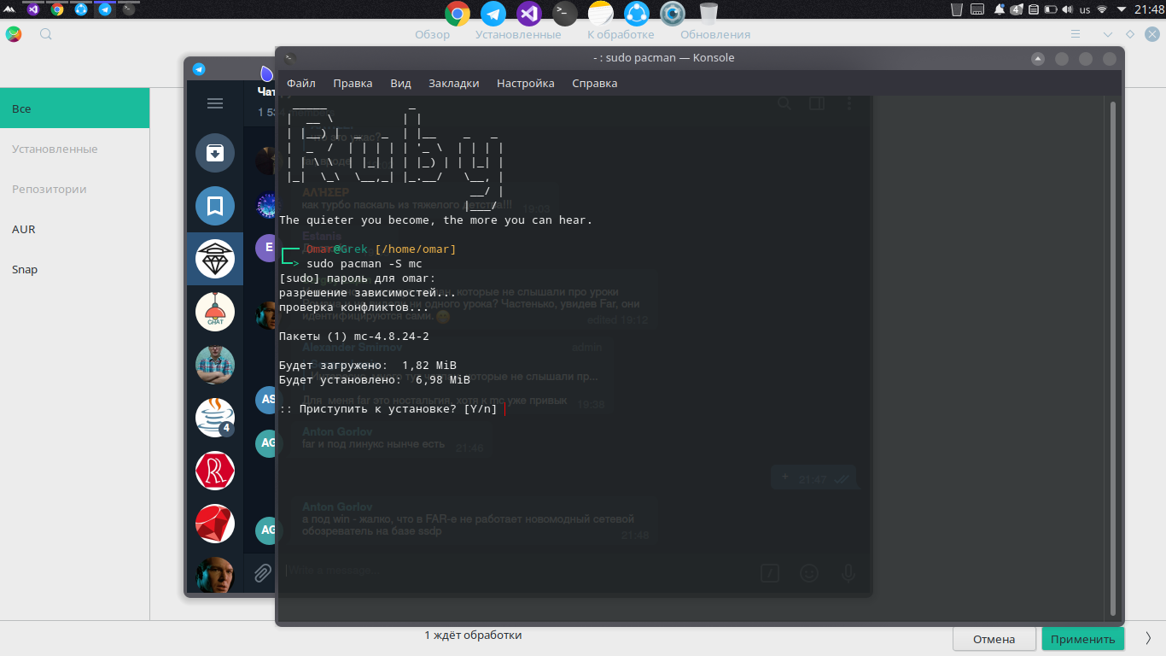This screenshot has width=1166, height=656.
Task: Click Telegram's attach file paperclip
Action: click(x=263, y=571)
